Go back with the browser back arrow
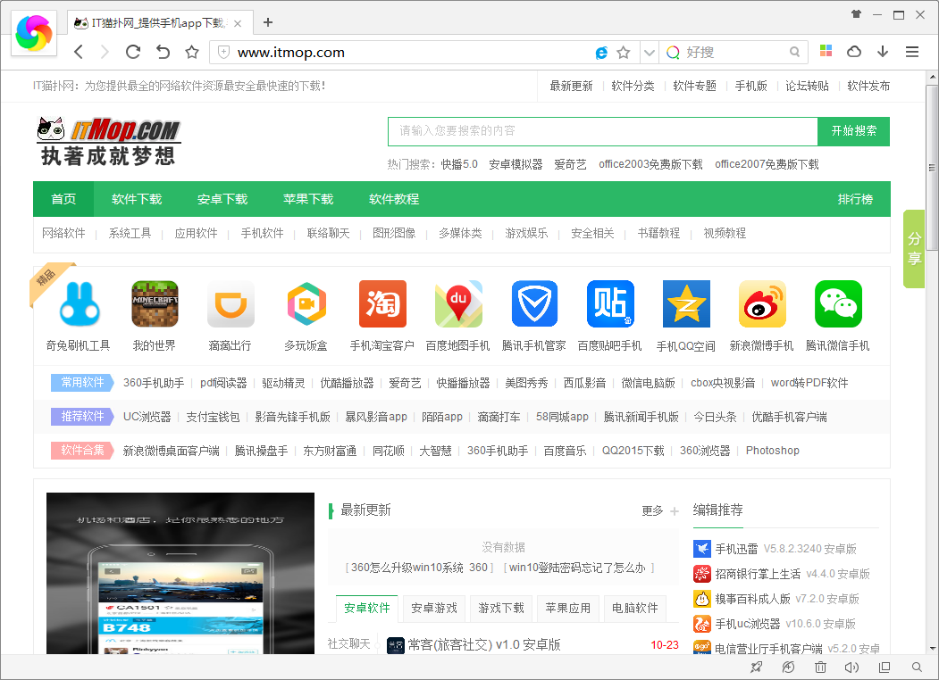 pyautogui.click(x=79, y=52)
